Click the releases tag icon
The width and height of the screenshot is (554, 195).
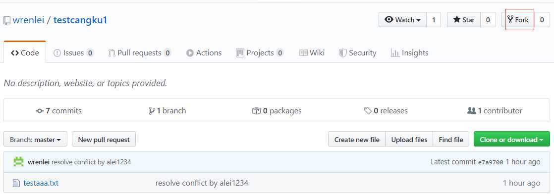pos(368,111)
